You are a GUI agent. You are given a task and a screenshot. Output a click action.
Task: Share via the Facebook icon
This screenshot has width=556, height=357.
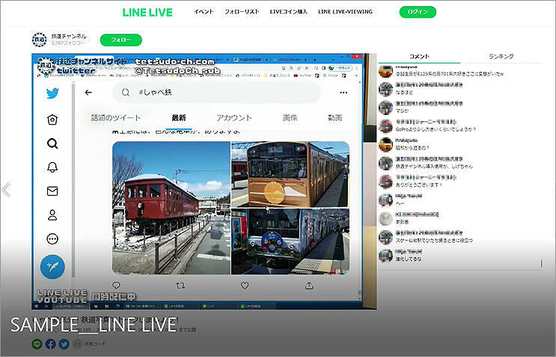point(50,344)
